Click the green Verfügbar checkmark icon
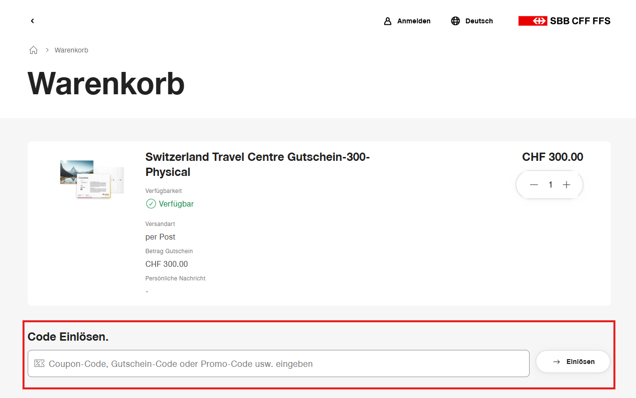Viewport: 636px width, 398px height. 151,204
